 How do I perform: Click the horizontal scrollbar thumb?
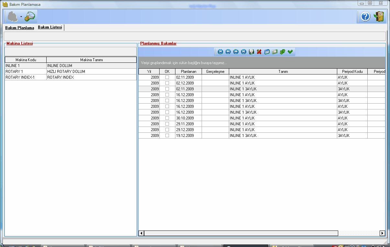(241, 233)
